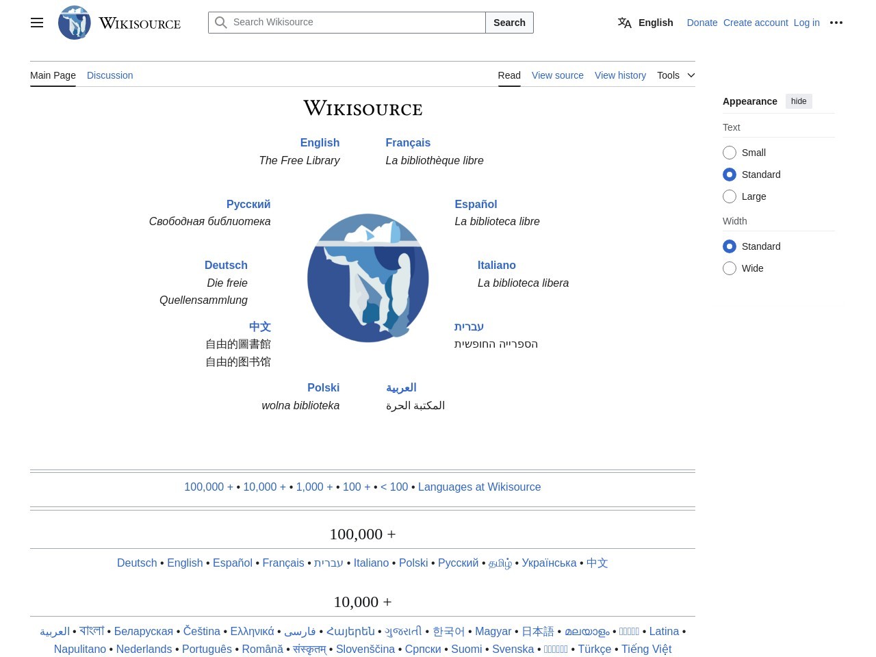
Task: Open the View source tab
Action: coord(558,75)
